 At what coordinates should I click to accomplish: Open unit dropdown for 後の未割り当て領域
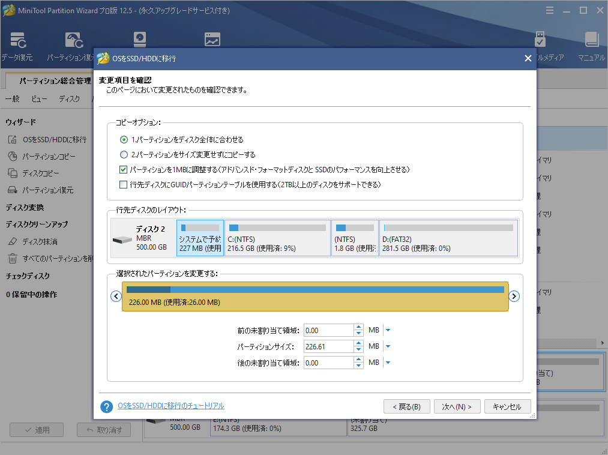388,363
